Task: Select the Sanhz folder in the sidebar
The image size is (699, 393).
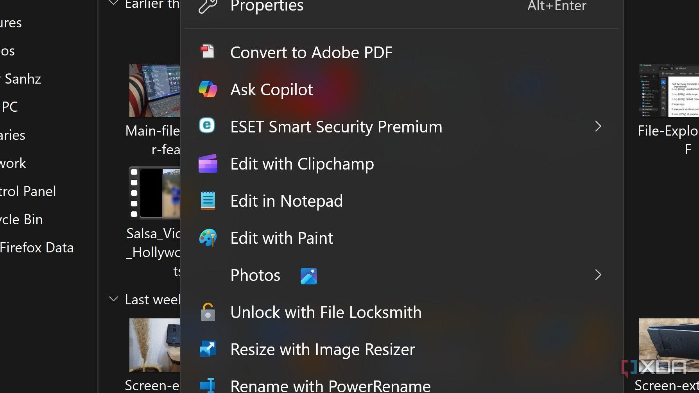Action: [x=21, y=79]
